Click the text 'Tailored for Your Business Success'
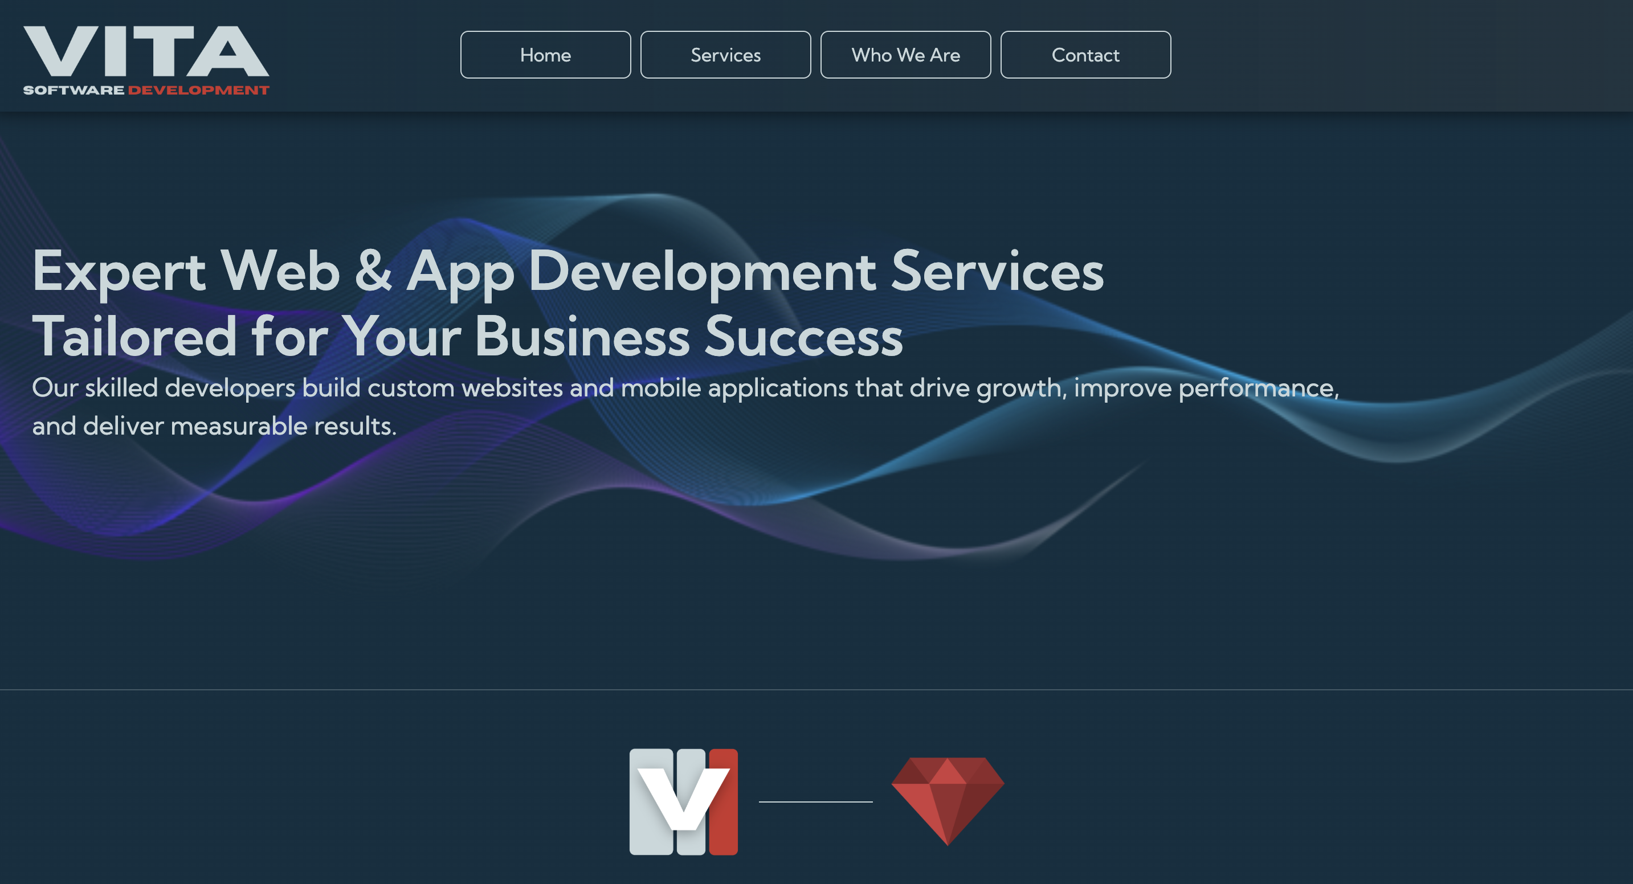 pos(467,337)
